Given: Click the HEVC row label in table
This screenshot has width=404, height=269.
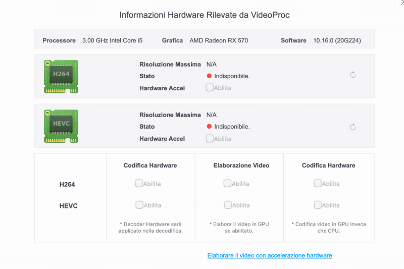Looking at the screenshot, I should pos(68,206).
